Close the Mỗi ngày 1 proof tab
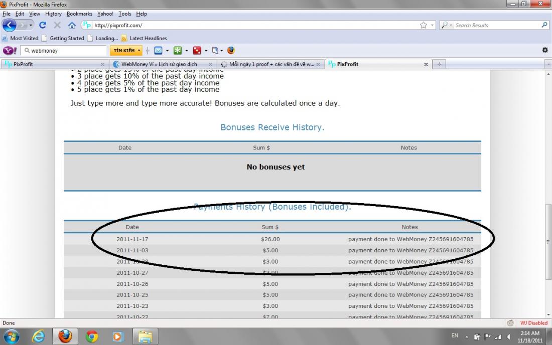The height and width of the screenshot is (345, 552). 318,64
